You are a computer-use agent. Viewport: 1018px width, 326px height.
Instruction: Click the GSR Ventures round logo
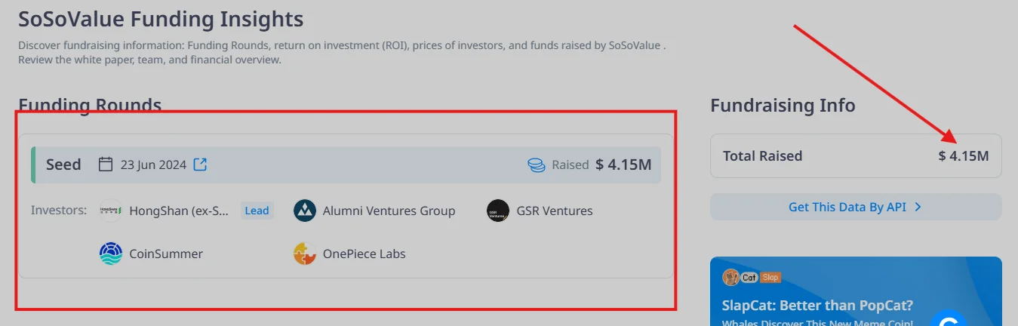pyautogui.click(x=498, y=211)
